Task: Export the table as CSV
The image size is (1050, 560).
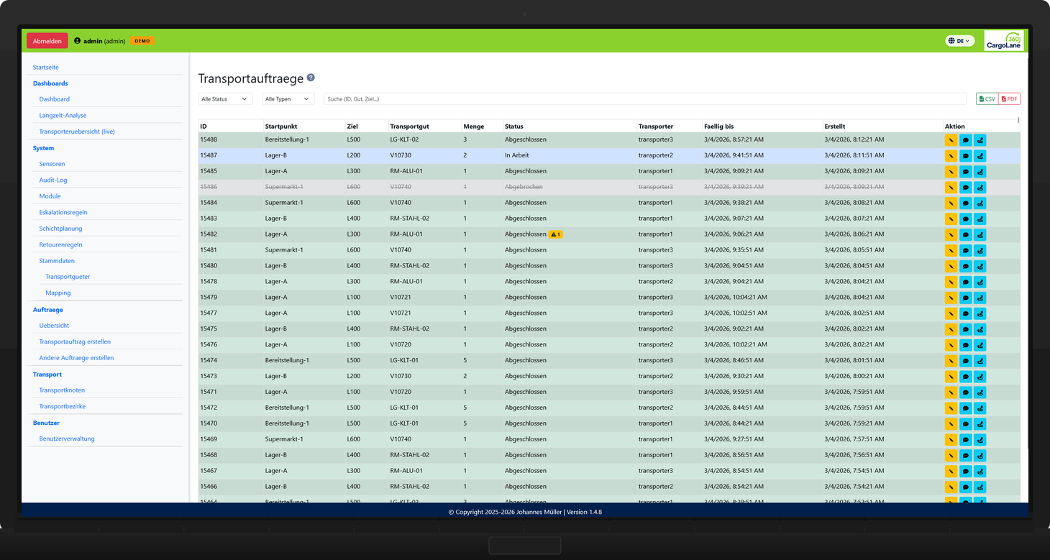Action: tap(987, 99)
